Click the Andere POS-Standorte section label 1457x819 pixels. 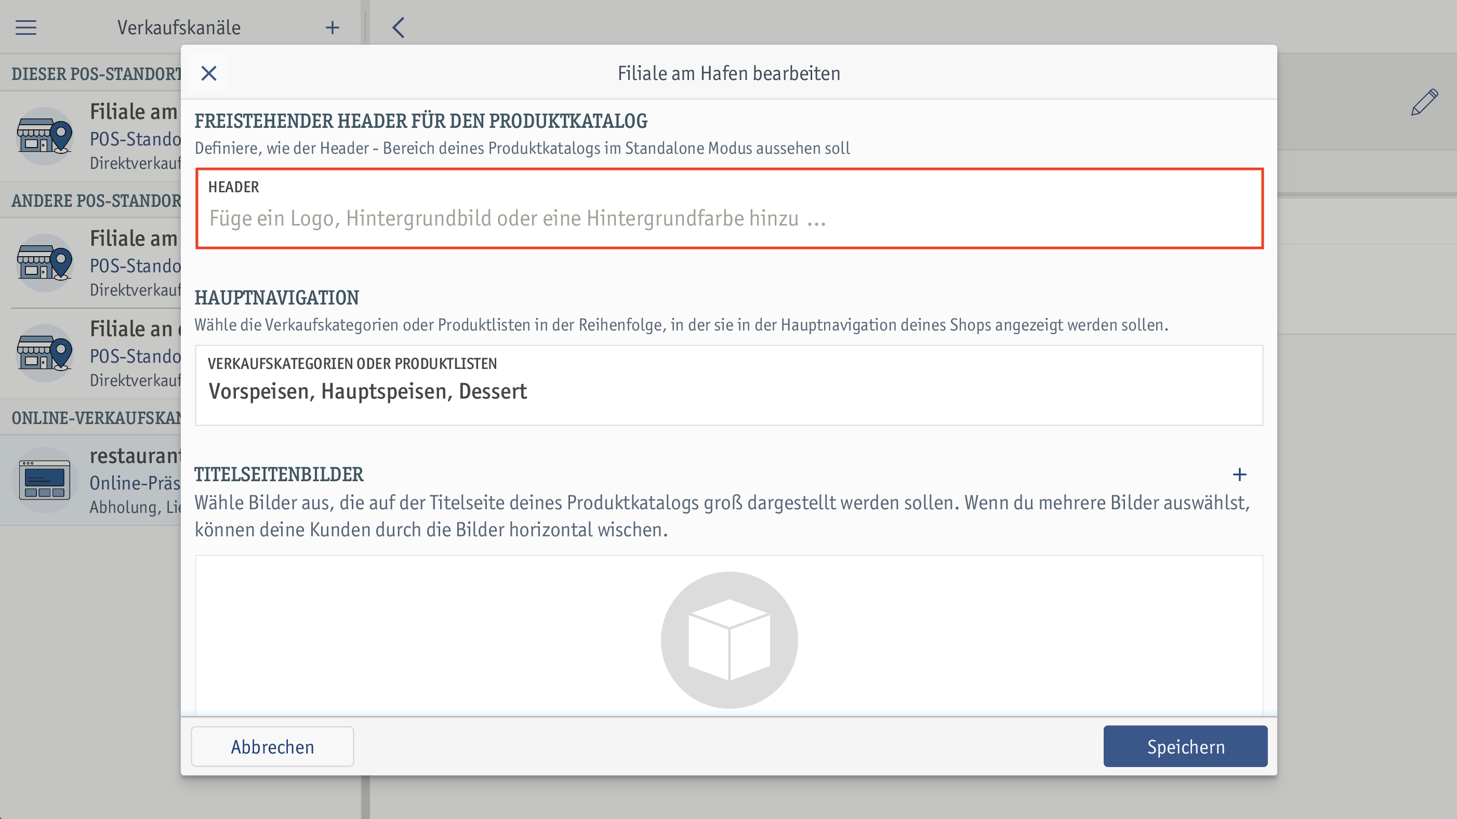click(96, 200)
